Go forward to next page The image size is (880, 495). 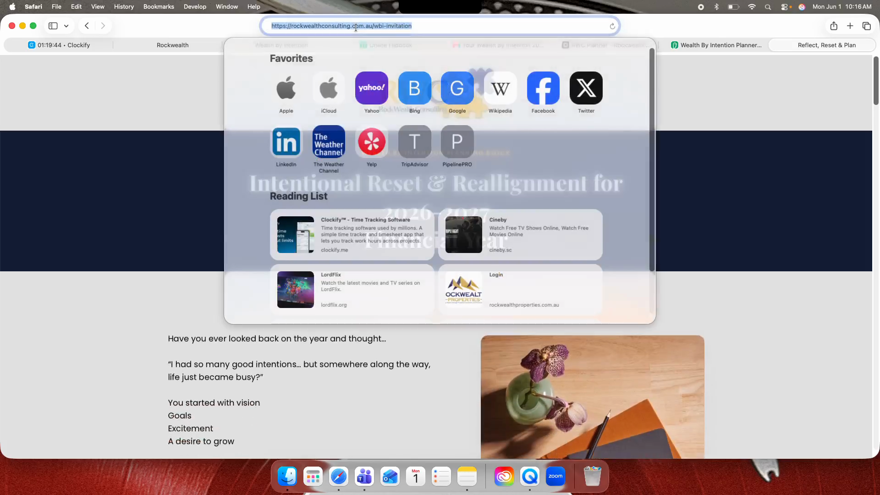point(103,26)
